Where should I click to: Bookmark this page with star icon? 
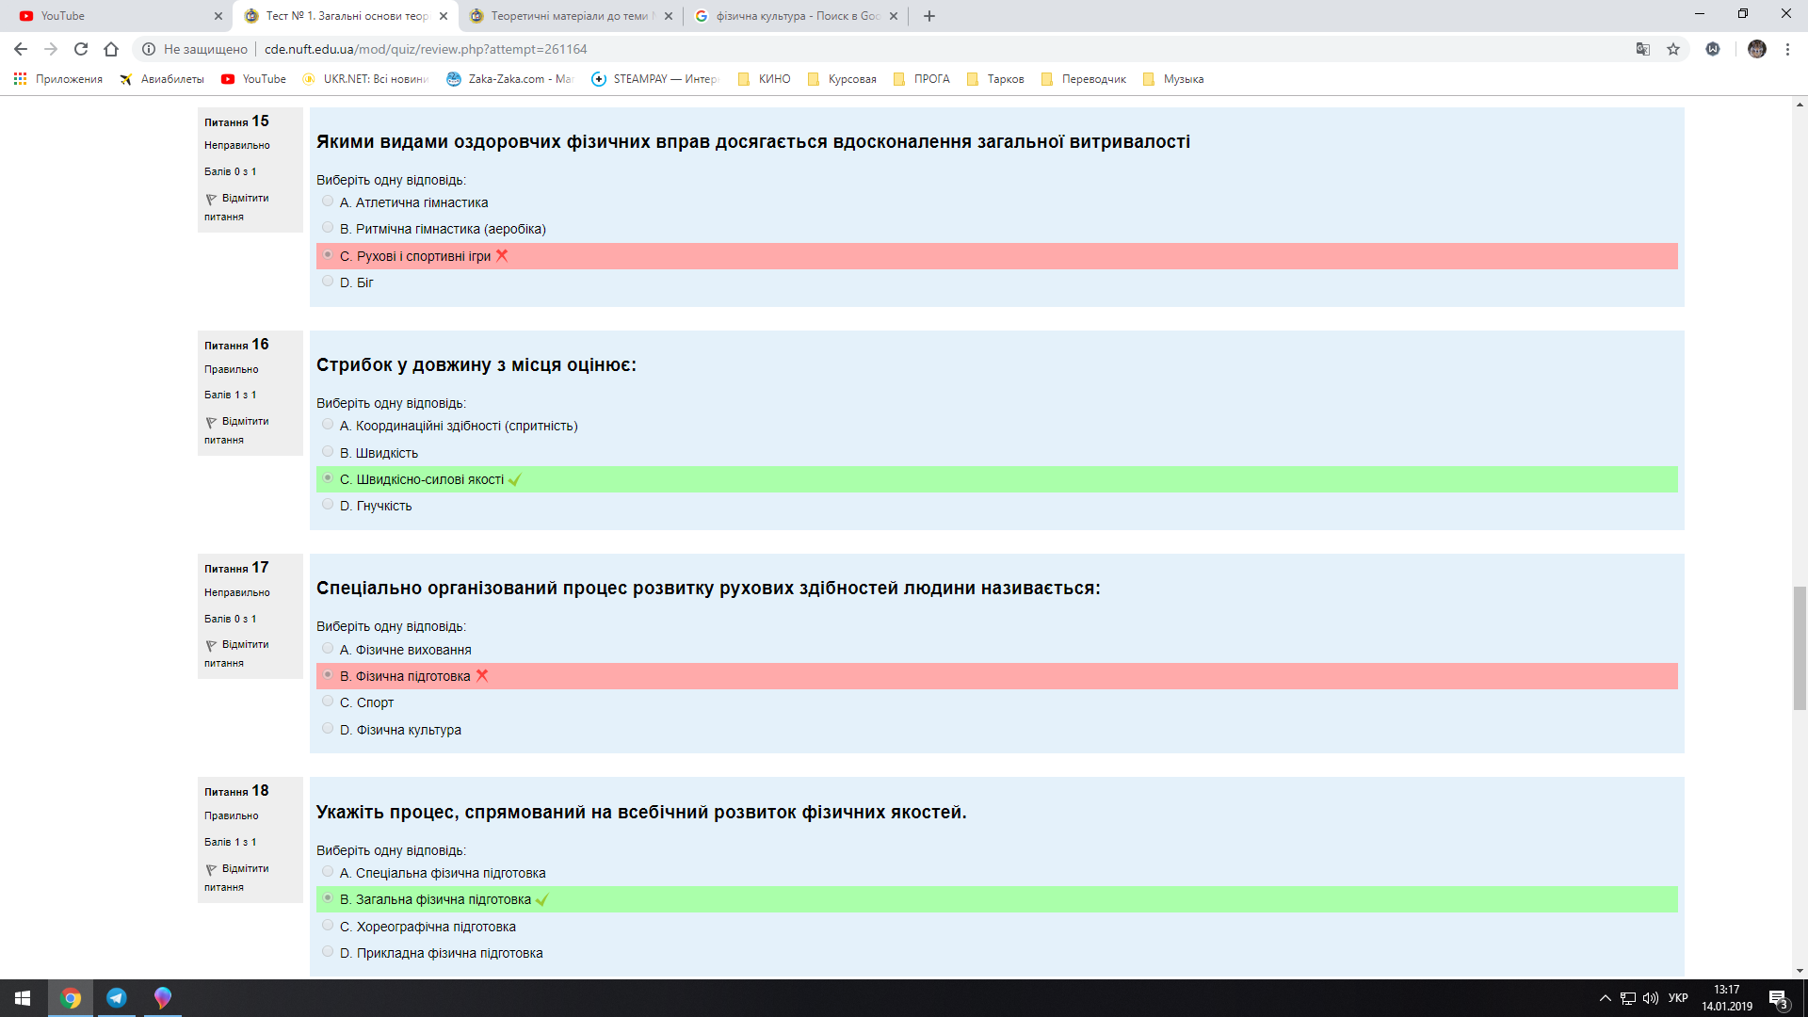pyautogui.click(x=1673, y=49)
